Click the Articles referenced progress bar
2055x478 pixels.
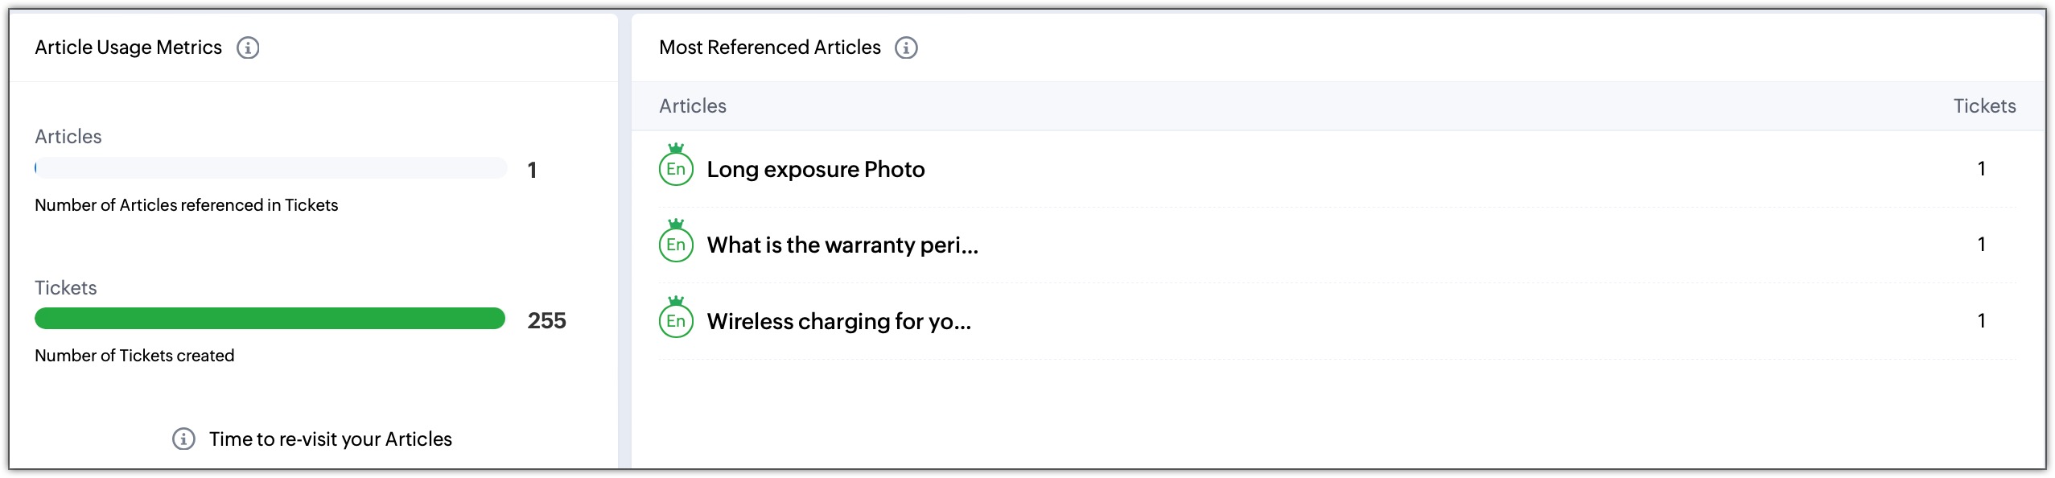tap(270, 168)
